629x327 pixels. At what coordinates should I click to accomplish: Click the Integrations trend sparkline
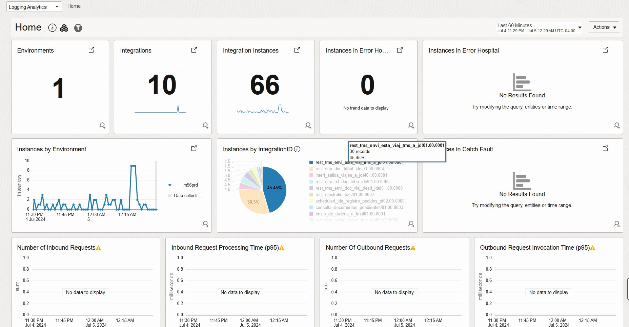pyautogui.click(x=160, y=109)
